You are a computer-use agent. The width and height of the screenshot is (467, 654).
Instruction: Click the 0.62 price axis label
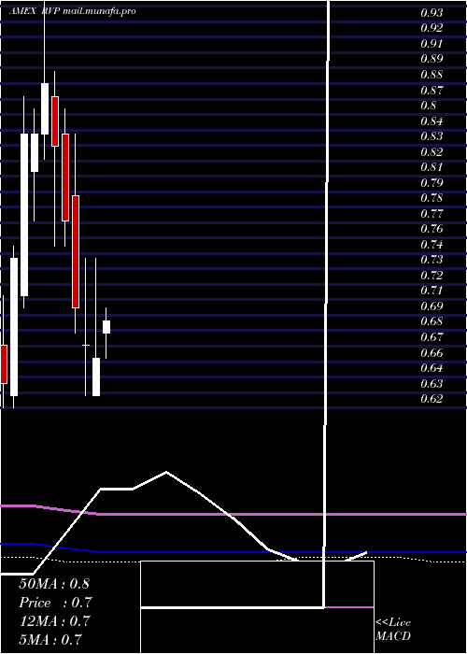click(x=432, y=399)
